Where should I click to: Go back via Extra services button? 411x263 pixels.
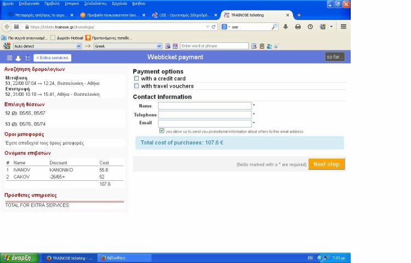click(53, 58)
